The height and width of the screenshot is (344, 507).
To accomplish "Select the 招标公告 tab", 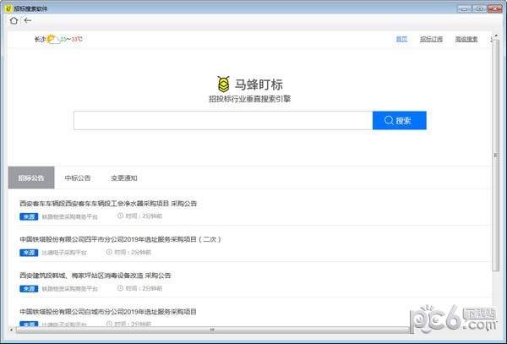I will pyautogui.click(x=31, y=178).
